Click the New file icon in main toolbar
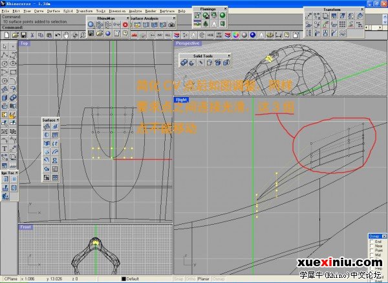 tap(6, 35)
